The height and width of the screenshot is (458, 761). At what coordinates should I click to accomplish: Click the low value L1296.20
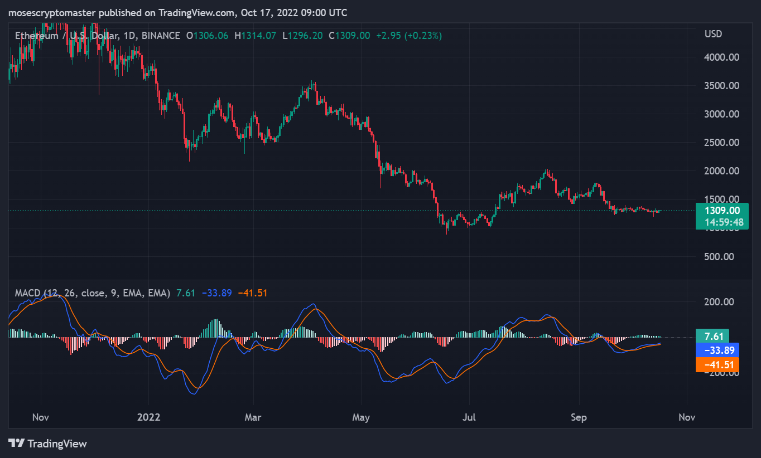click(302, 36)
